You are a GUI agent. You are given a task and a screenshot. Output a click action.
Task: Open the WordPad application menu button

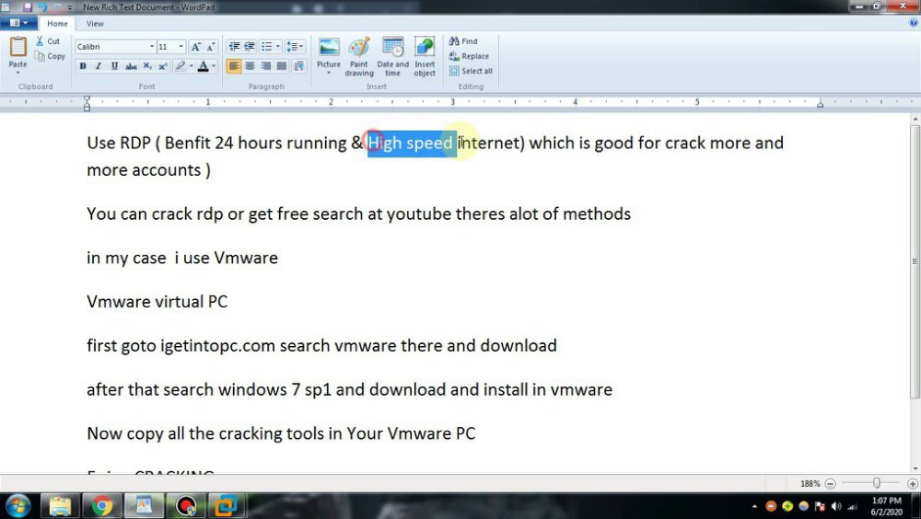point(18,23)
